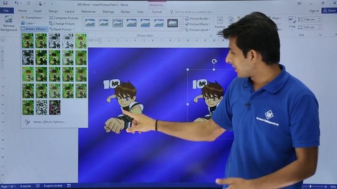
Task: Click the Page 1 of 1 indicator
Action: click(8, 186)
